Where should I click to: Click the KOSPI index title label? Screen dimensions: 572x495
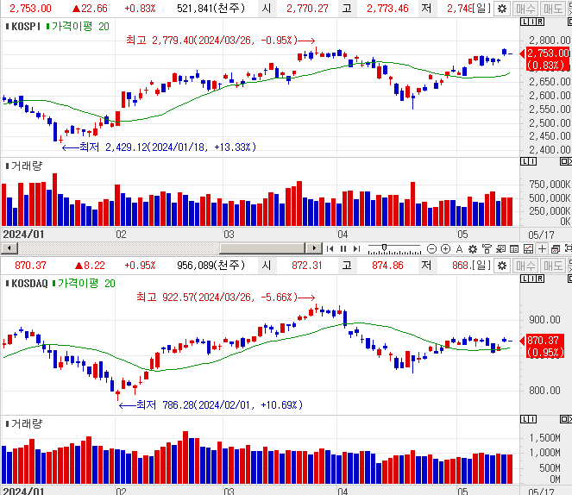26,26
